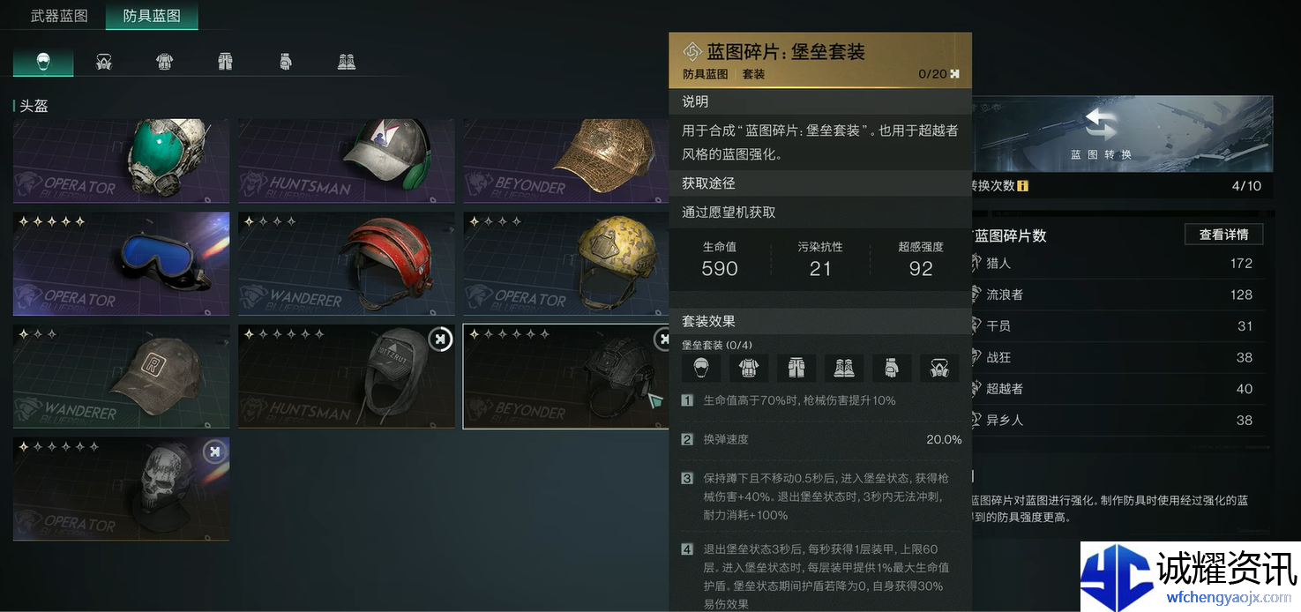The image size is (1301, 612).
Task: Switch to the 防具蓝图 tab
Action: [151, 16]
